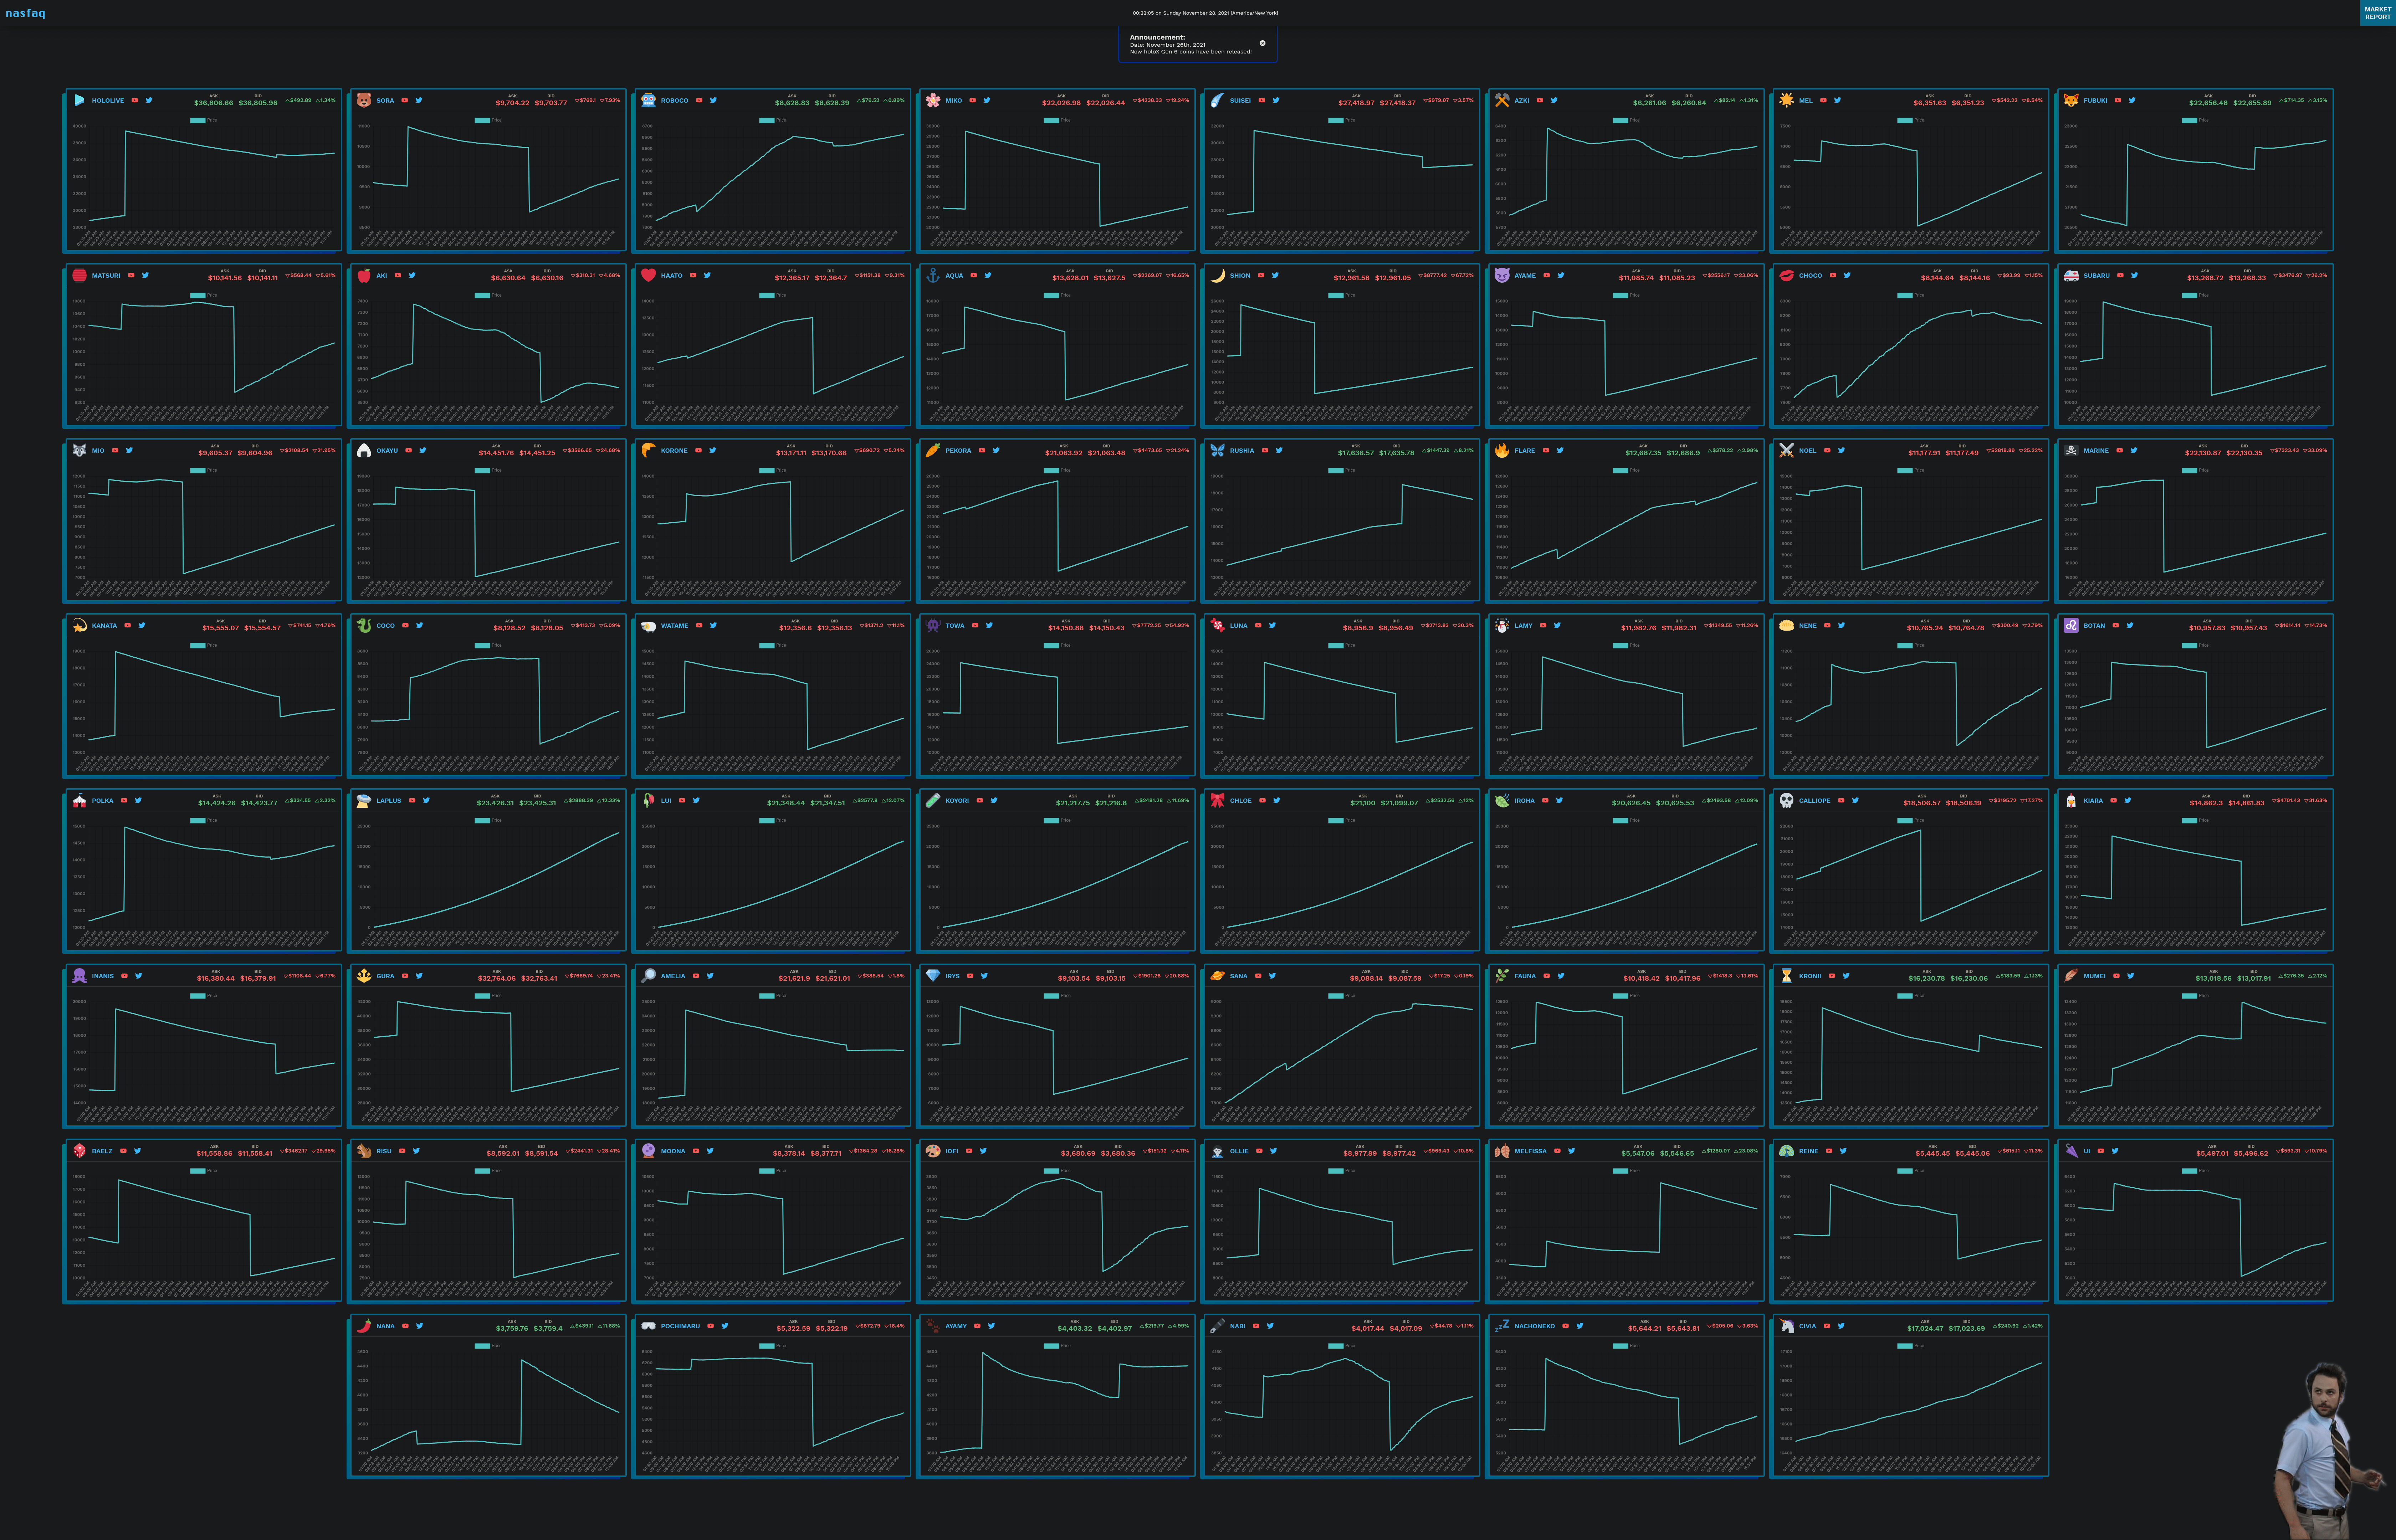This screenshot has width=2396, height=1540.
Task: Click the date and time text in header
Action: click(1205, 13)
